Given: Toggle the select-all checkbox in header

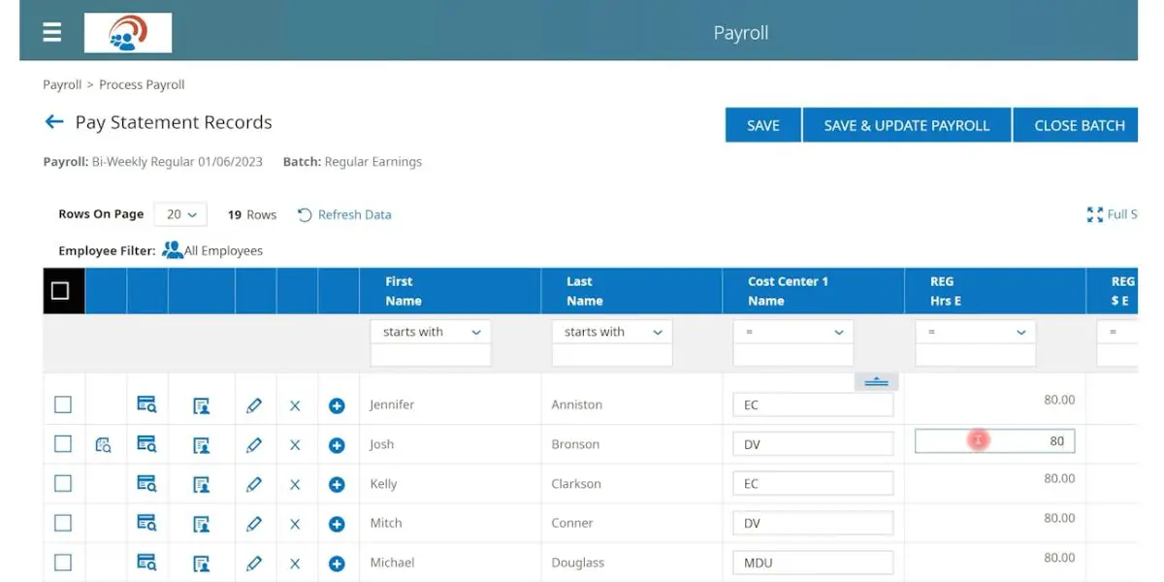Looking at the screenshot, I should click(60, 291).
